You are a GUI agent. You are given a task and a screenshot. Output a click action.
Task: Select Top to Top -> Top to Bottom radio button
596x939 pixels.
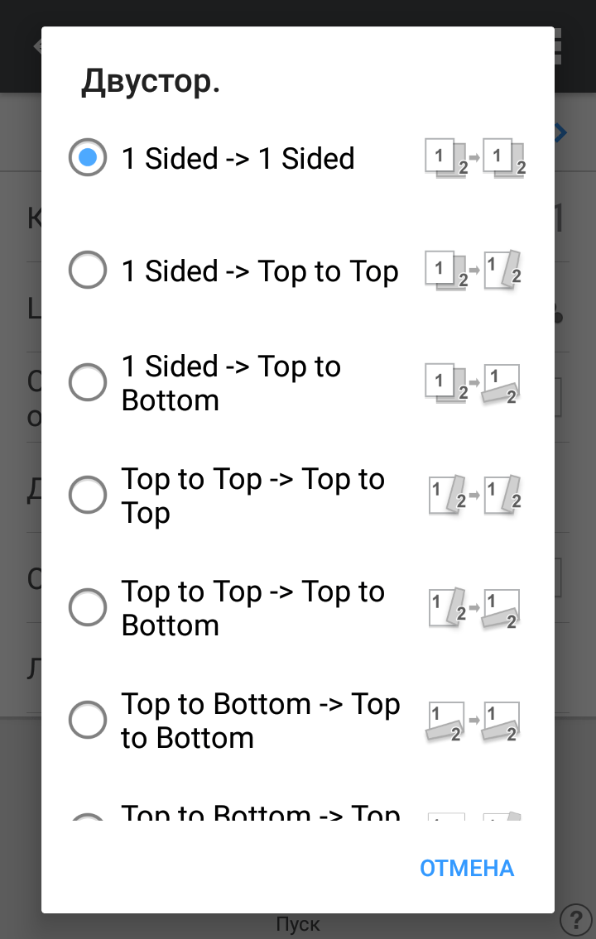point(88,608)
